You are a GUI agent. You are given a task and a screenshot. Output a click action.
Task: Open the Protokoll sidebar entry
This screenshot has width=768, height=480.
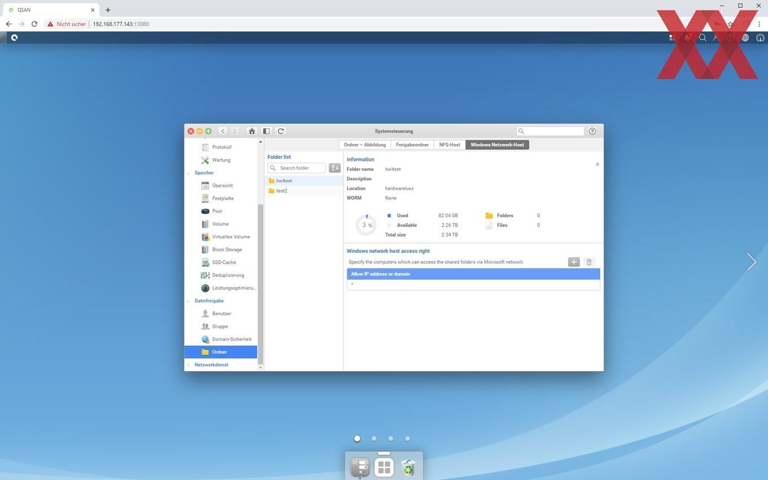221,147
